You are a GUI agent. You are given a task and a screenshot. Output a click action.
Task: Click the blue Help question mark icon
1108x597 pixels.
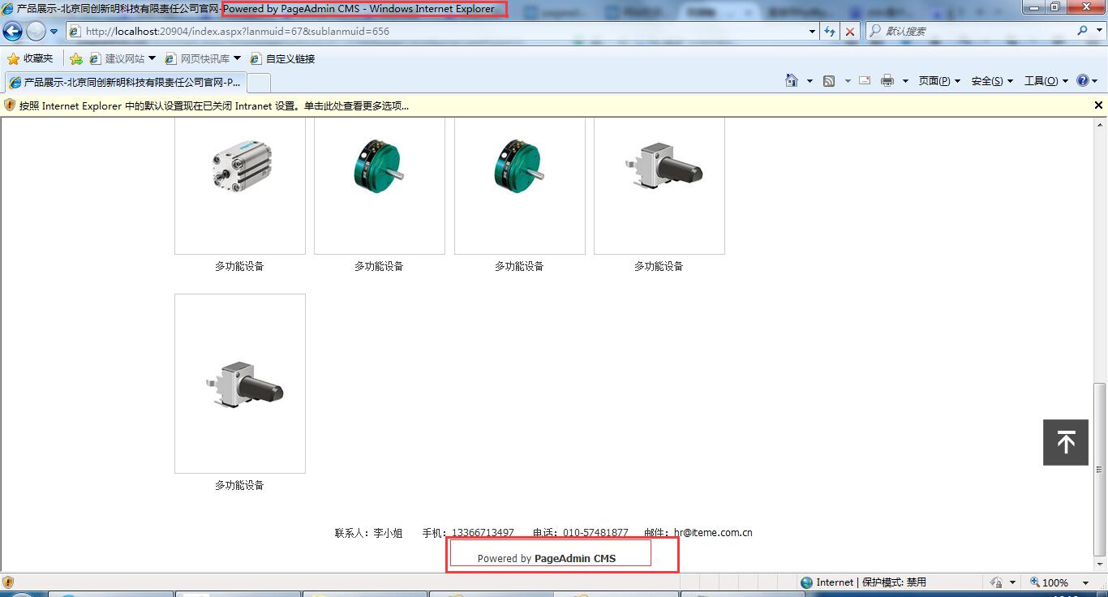[1082, 80]
